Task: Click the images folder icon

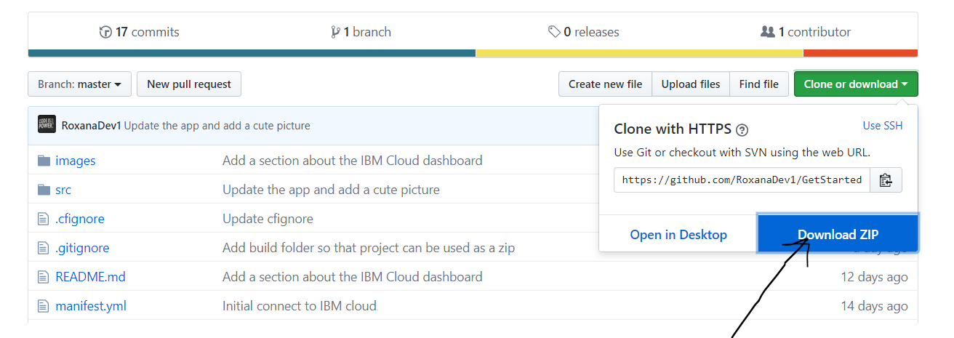Action: tap(44, 161)
